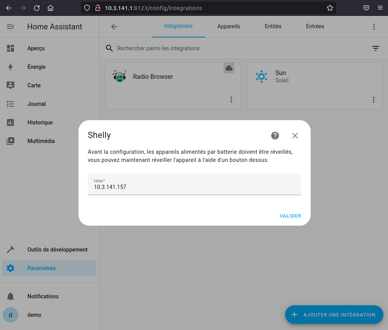This screenshot has height=330, width=388.
Task: Open the help icon in Shelly dialog
Action: tap(275, 136)
